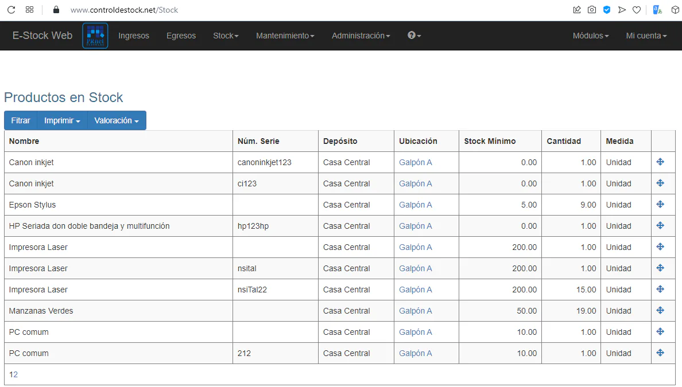Open the Administración dropdown

(x=361, y=36)
